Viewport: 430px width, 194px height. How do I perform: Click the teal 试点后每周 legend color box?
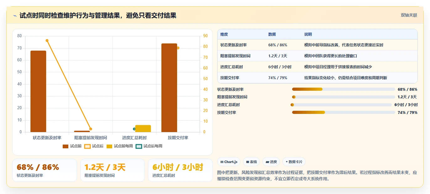click(139, 146)
